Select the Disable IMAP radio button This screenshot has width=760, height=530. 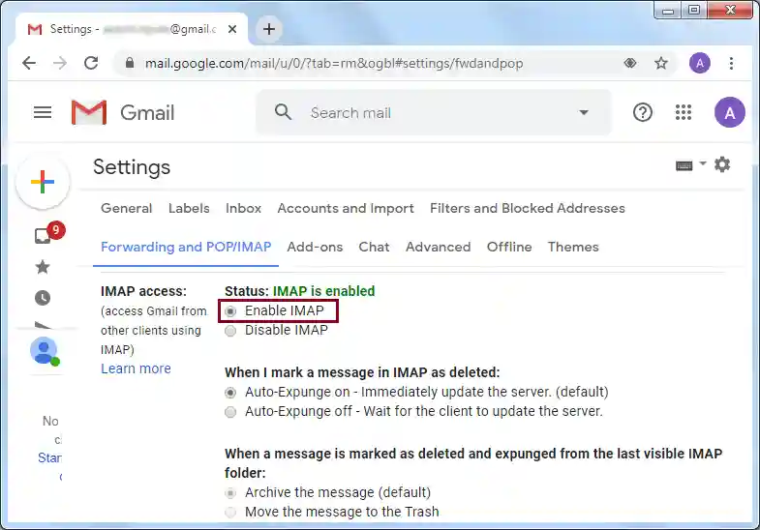[x=230, y=331]
